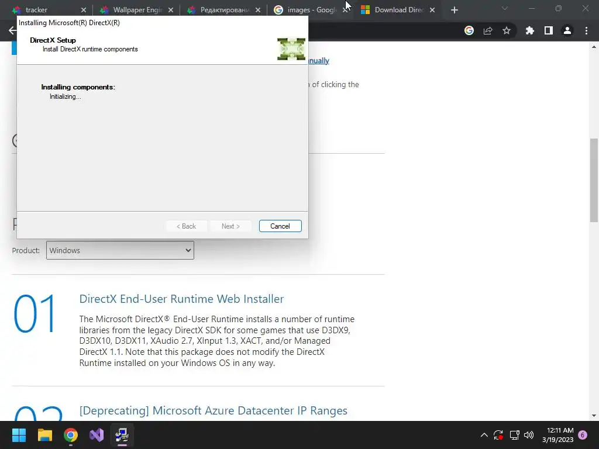Show hidden system tray icons
Screen dimensions: 599x449
pos(484,435)
